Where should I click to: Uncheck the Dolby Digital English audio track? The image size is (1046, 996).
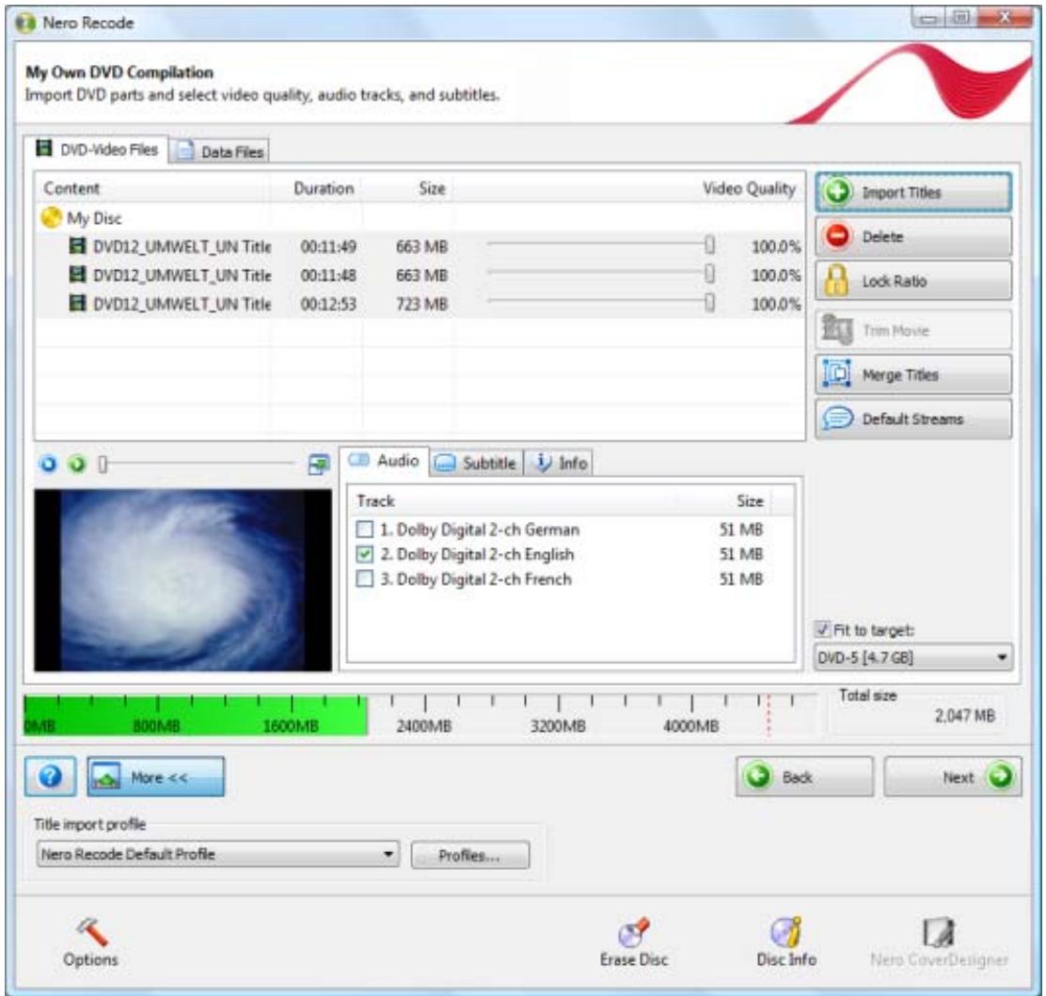(365, 554)
